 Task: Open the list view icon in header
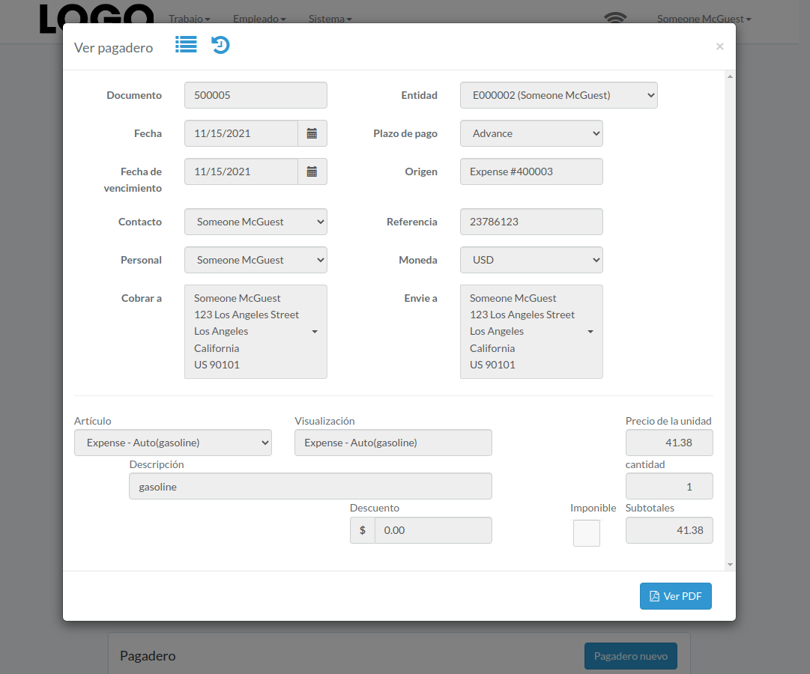(x=186, y=44)
